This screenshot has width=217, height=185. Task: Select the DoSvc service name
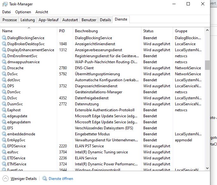click(x=12, y=74)
